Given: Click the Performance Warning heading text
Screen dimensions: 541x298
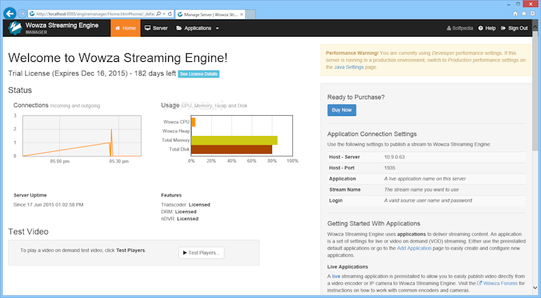Looking at the screenshot, I should pyautogui.click(x=352, y=53).
